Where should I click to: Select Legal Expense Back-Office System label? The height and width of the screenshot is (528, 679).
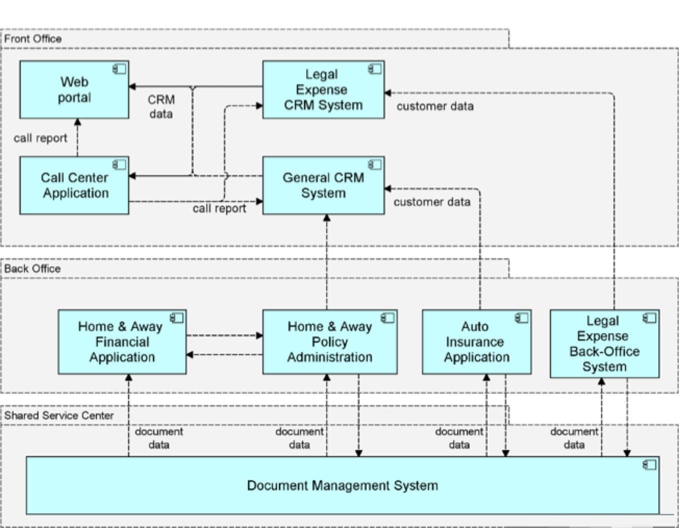tap(604, 343)
